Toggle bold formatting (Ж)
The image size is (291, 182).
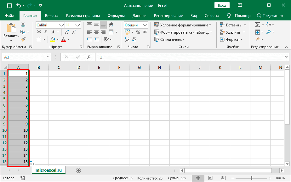(39, 32)
